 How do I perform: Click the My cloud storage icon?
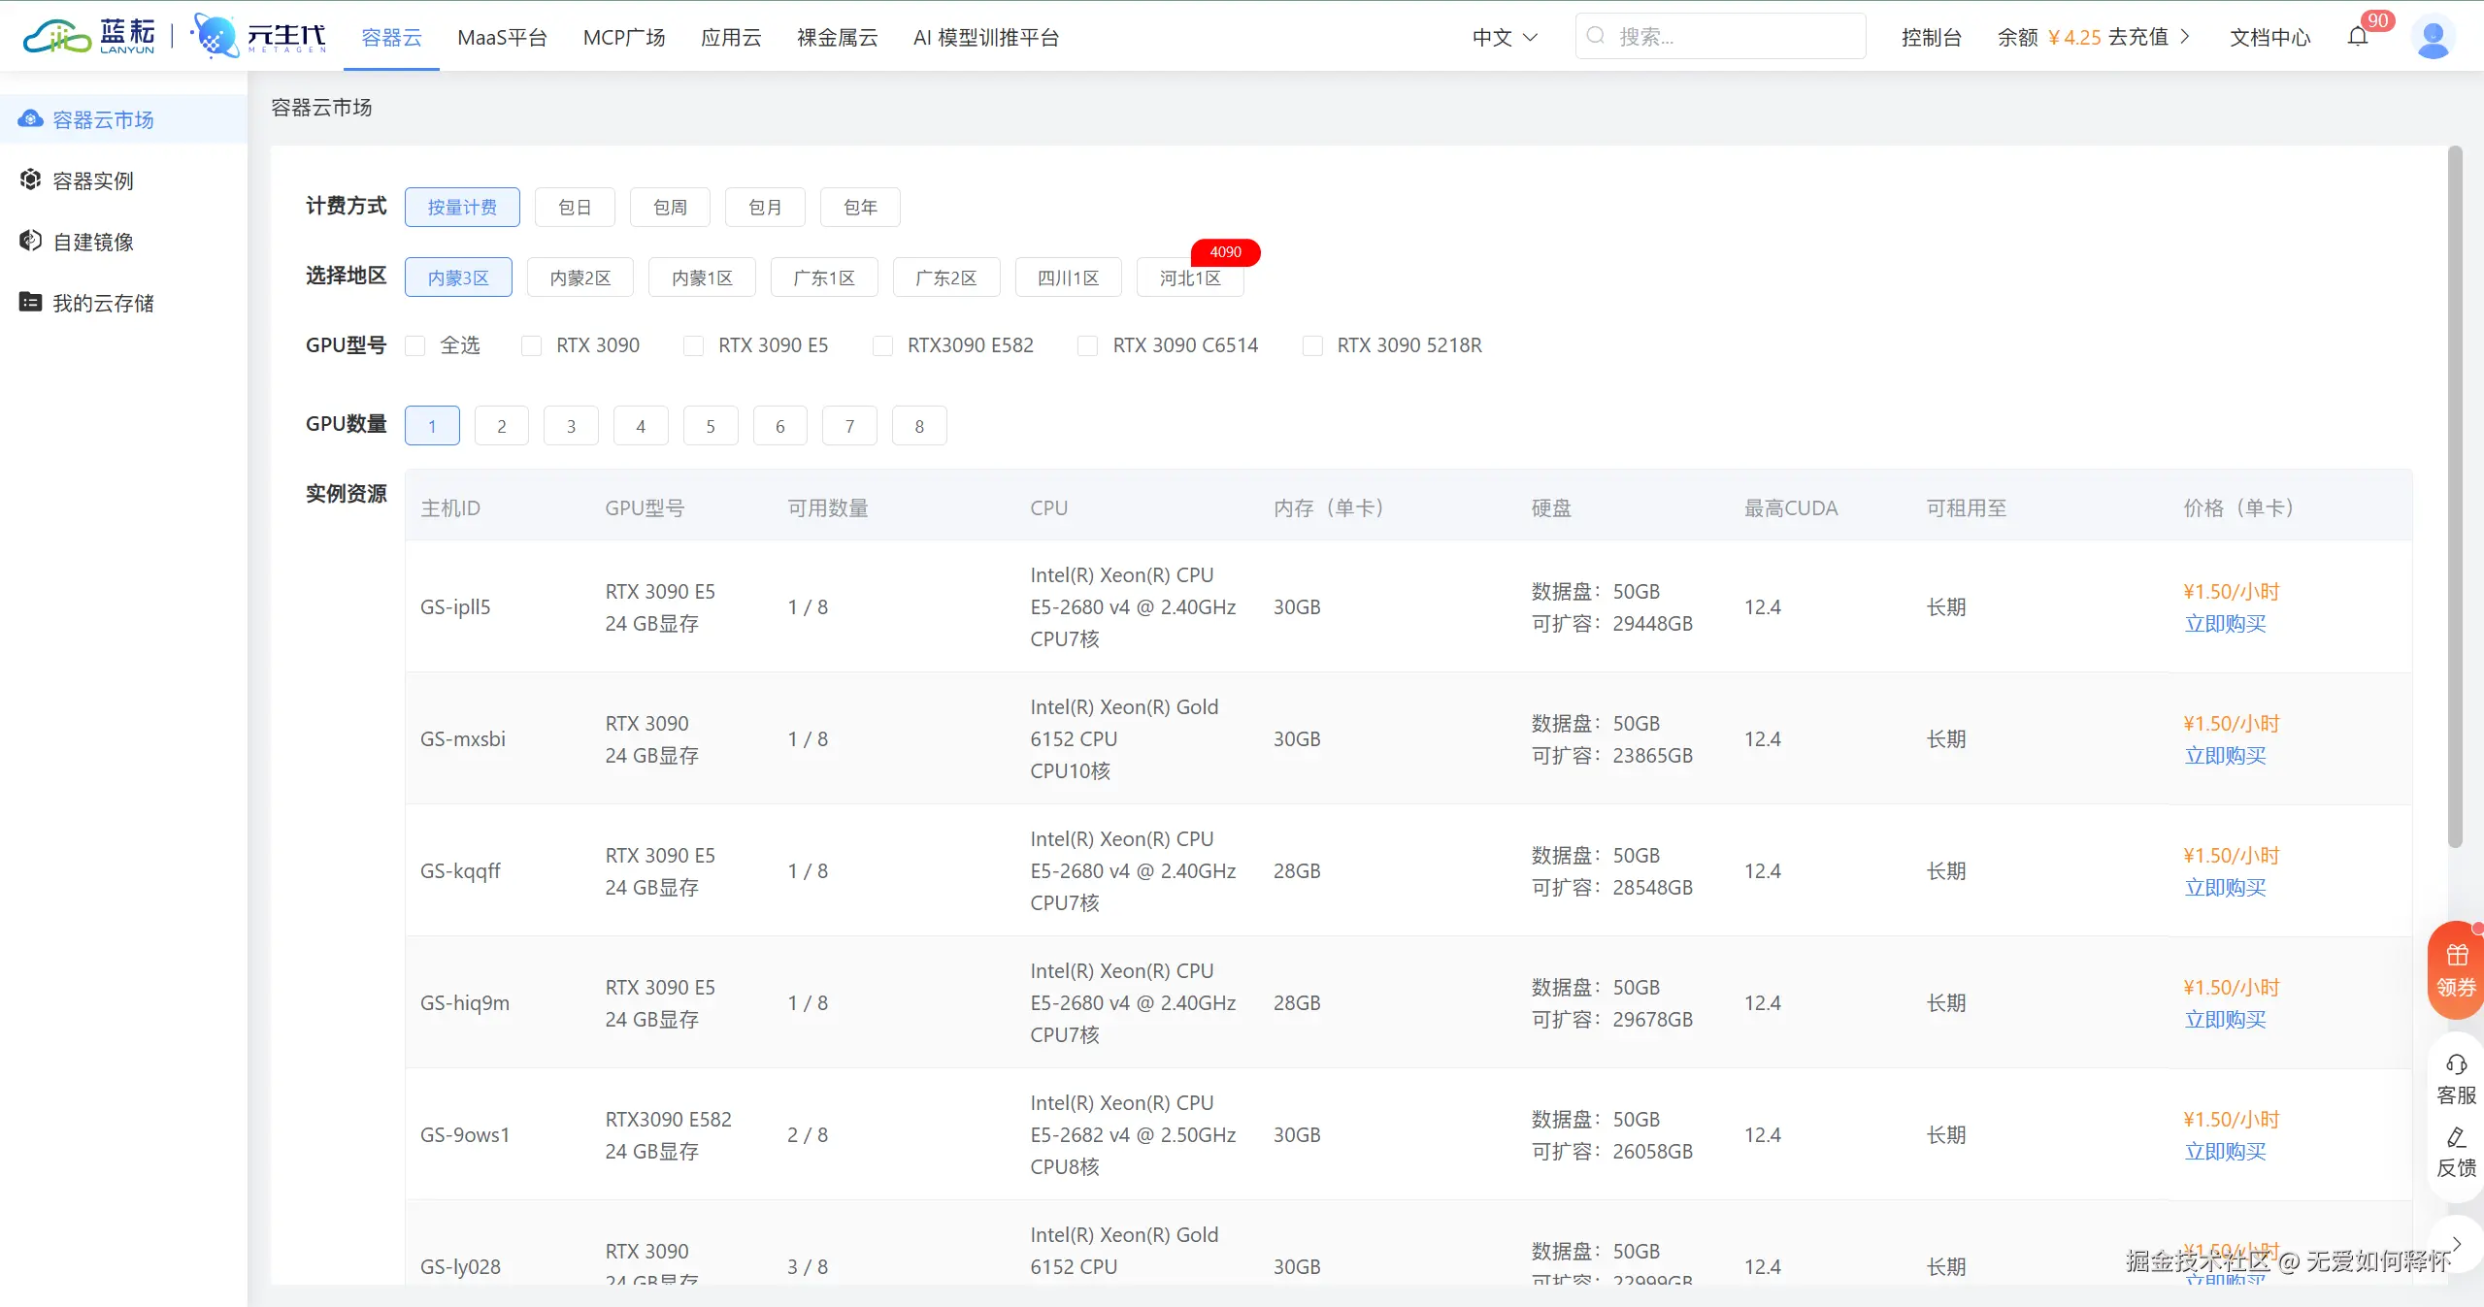coord(30,303)
